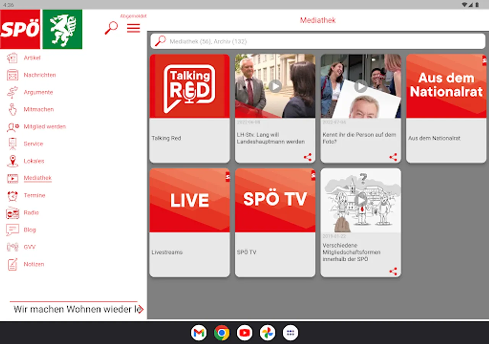This screenshot has width=489, height=344.
Task: Open the GVV menu entry
Action: click(29, 247)
